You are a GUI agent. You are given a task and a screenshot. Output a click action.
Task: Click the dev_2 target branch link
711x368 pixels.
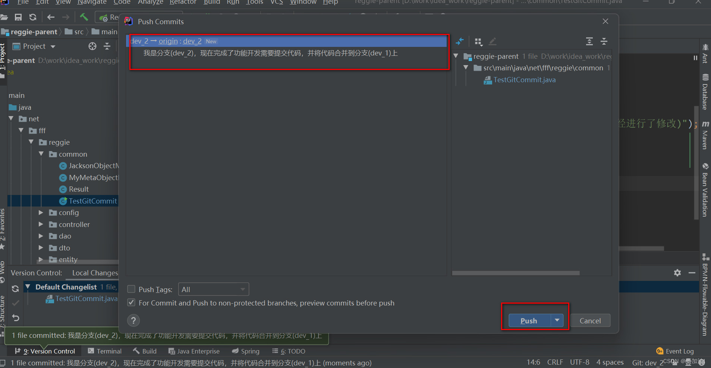coord(192,41)
